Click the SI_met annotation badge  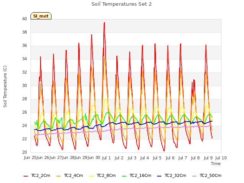41,16
